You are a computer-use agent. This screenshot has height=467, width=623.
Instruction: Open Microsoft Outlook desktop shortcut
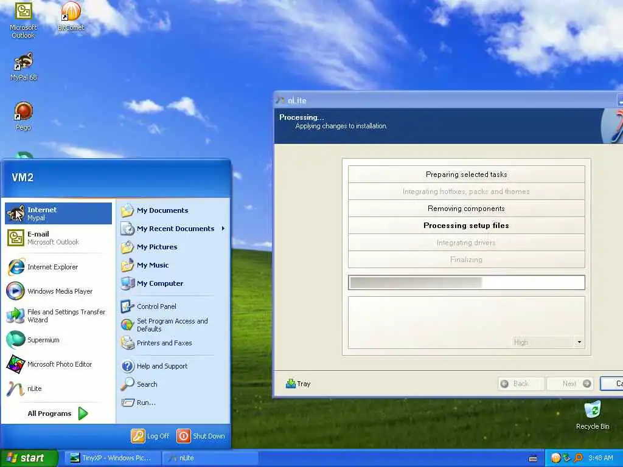point(23,21)
